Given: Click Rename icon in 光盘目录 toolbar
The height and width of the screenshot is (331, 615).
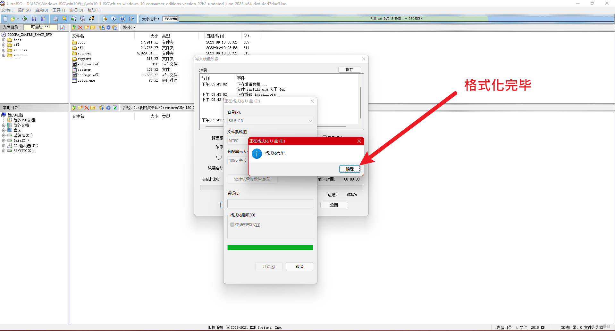Looking at the screenshot, I should [93, 28].
